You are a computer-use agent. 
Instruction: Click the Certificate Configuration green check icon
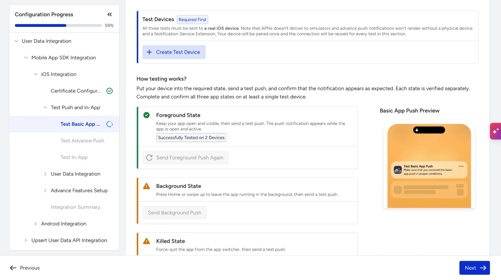[x=109, y=91]
